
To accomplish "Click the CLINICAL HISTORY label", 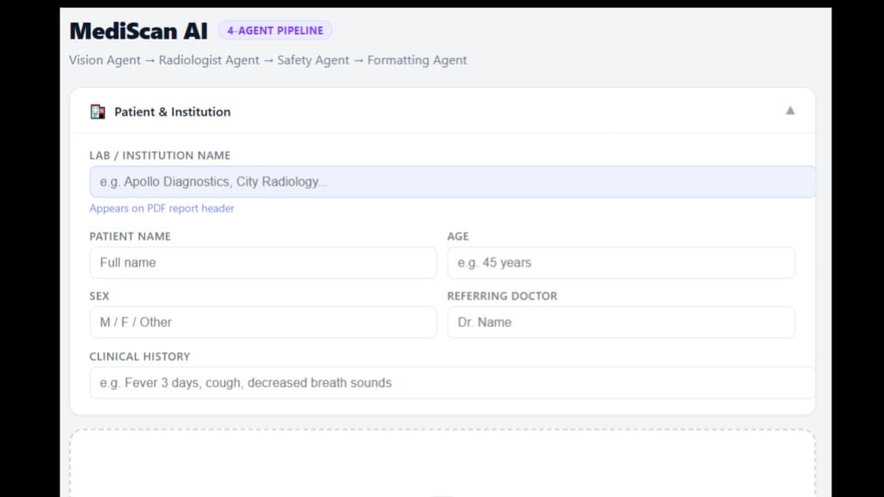I will pos(140,357).
